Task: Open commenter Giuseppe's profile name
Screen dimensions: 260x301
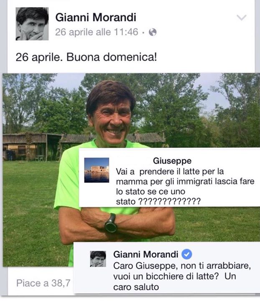Action: pyautogui.click(x=172, y=161)
